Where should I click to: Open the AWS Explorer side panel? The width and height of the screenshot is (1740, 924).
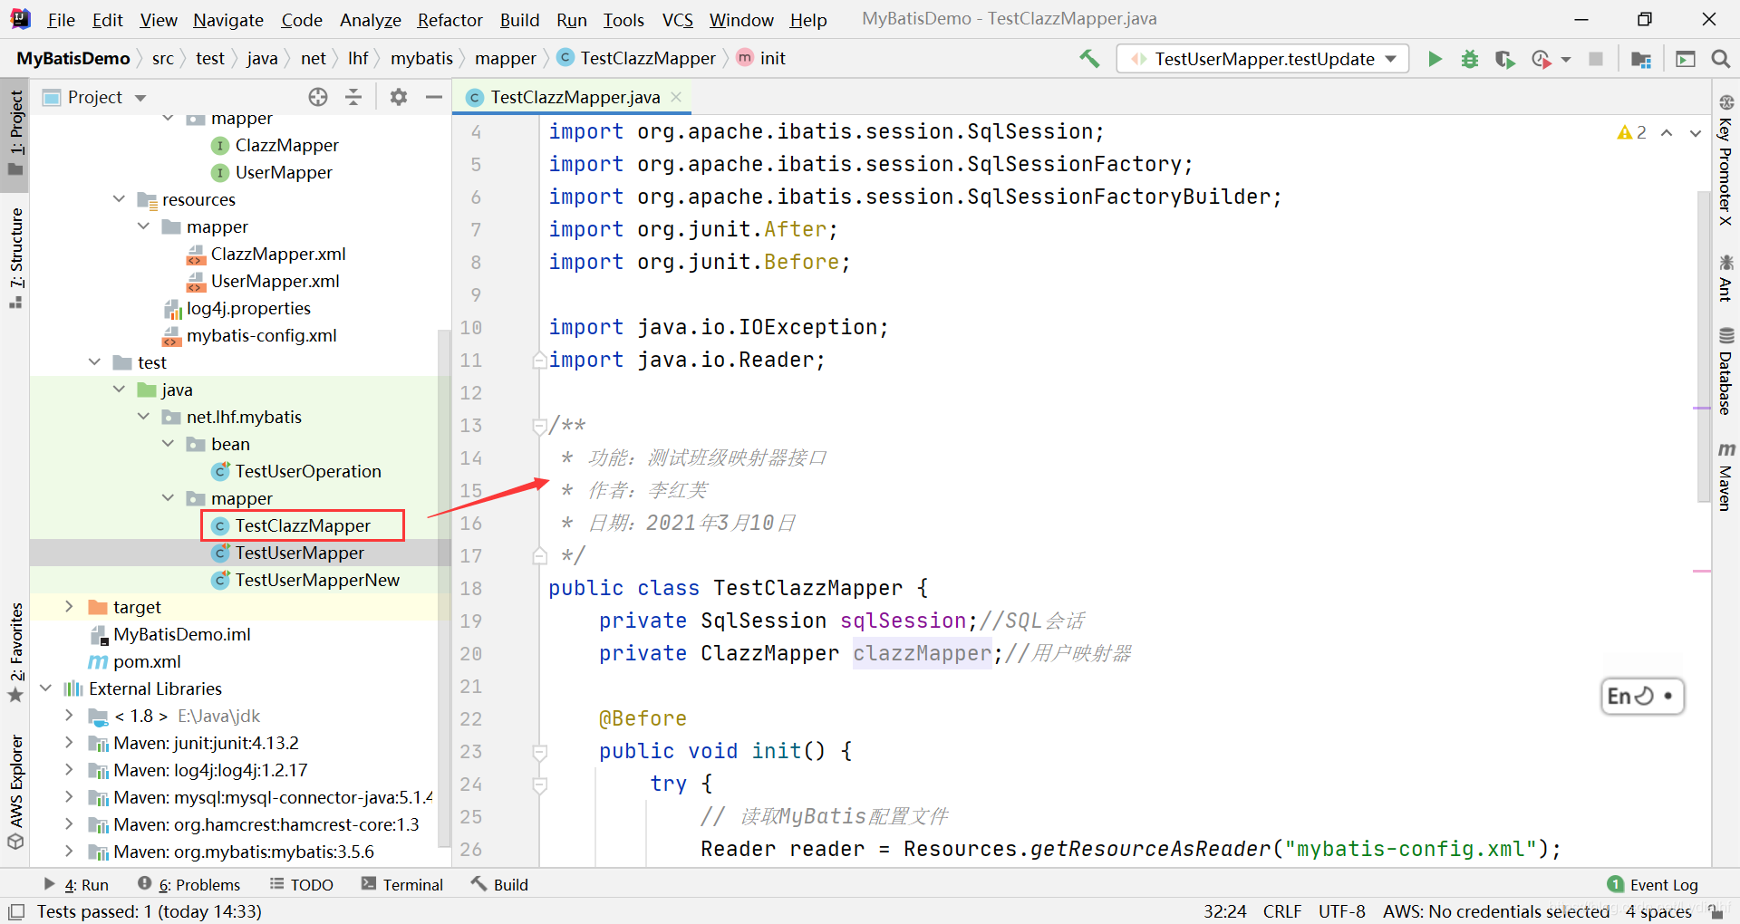point(15,791)
